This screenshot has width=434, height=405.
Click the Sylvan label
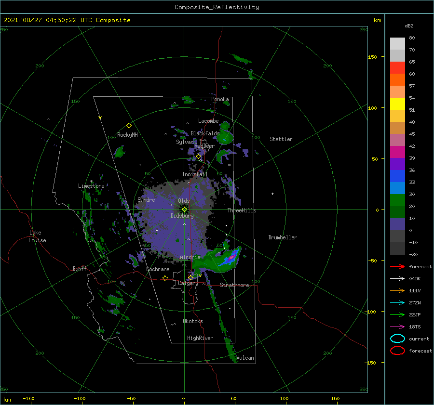tap(185, 142)
